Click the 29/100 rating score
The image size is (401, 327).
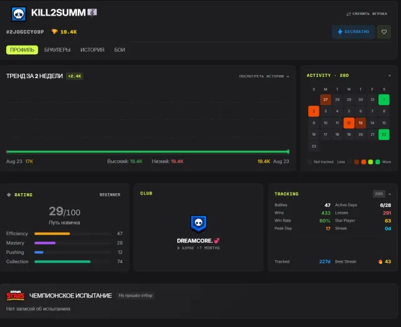pos(65,211)
